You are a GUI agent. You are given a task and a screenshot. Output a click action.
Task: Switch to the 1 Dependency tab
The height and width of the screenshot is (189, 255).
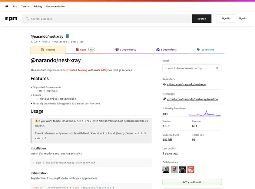point(126,49)
